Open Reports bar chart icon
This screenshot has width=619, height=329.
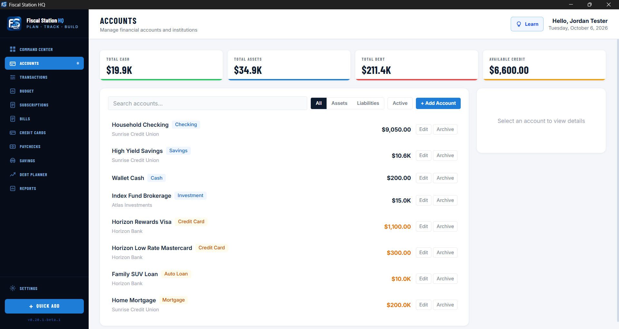(13, 188)
